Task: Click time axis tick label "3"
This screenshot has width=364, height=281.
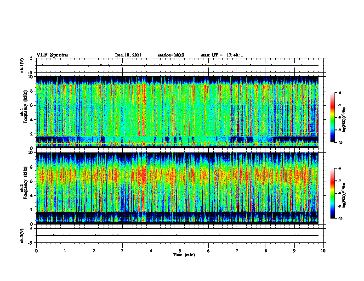Action: pos(122,251)
